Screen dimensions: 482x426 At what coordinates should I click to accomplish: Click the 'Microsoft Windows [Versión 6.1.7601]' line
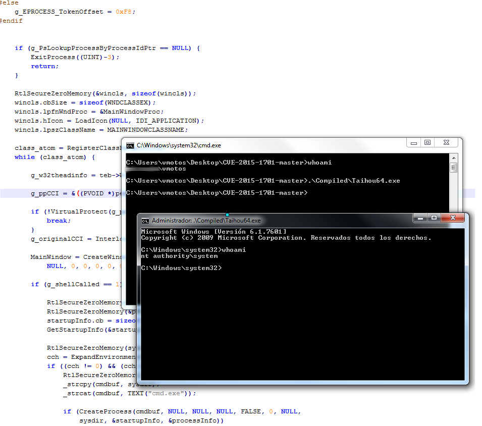coord(213,232)
